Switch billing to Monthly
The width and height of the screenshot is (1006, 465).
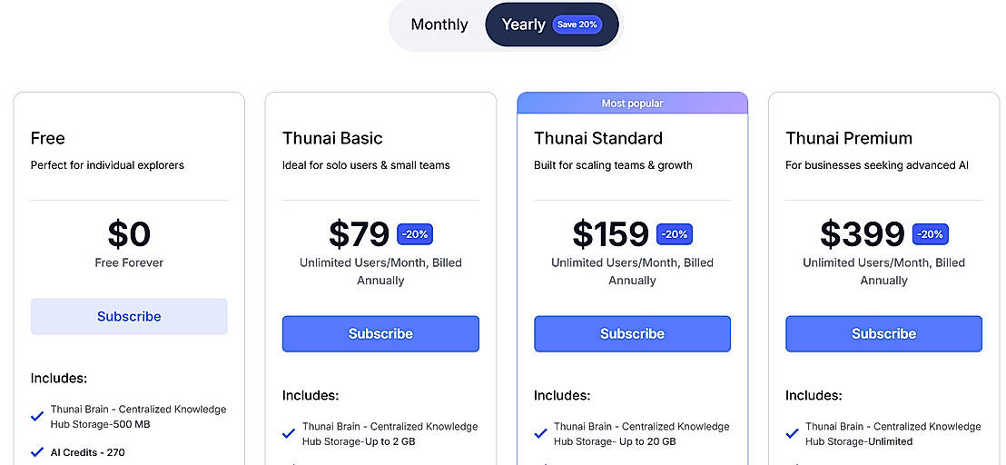click(x=439, y=25)
